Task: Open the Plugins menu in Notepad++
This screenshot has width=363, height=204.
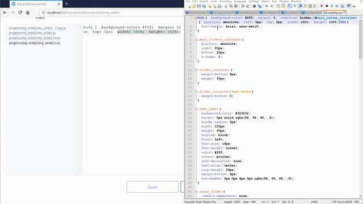Action: pyautogui.click(x=284, y=1)
